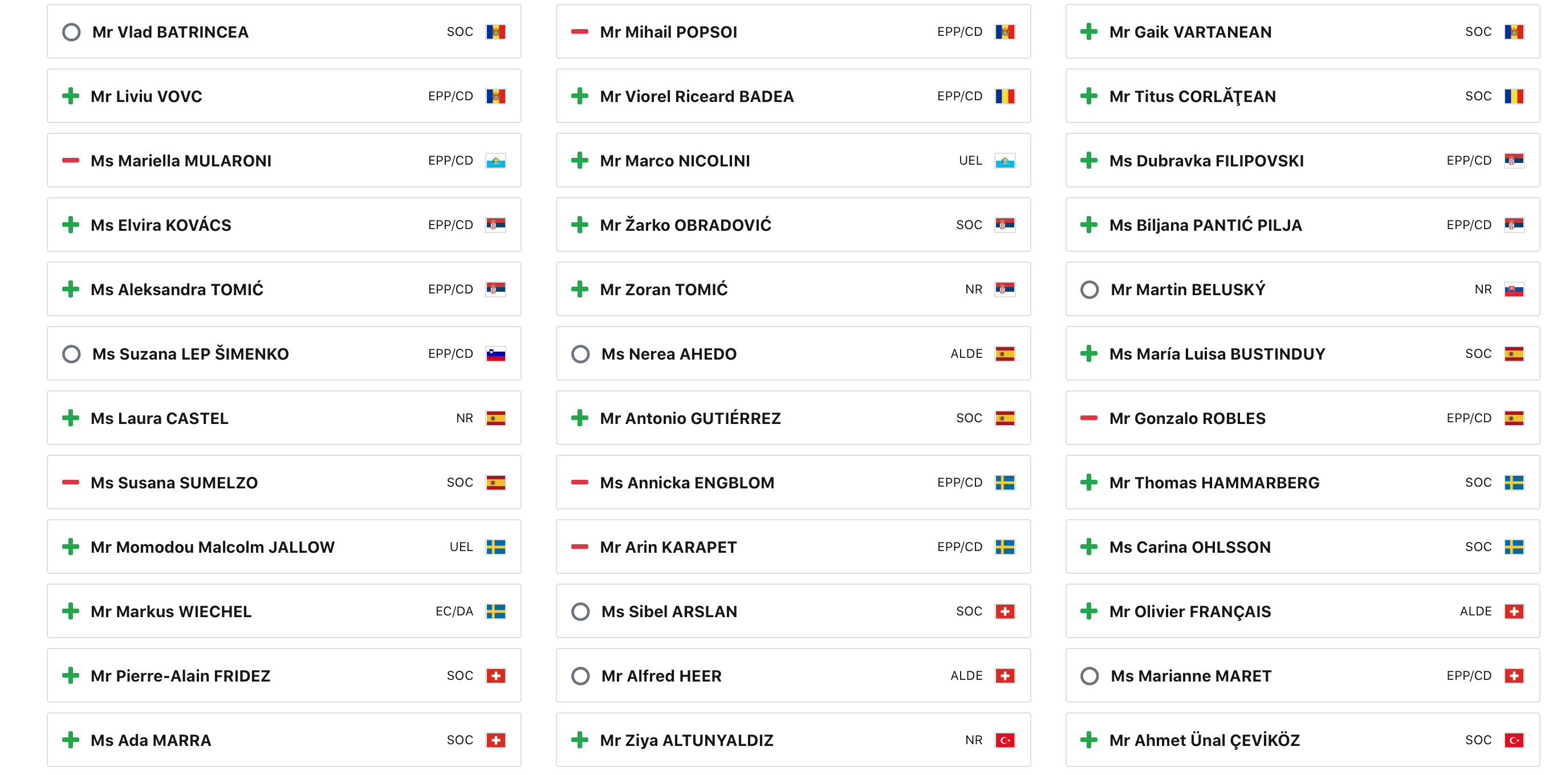The width and height of the screenshot is (1561, 775).
Task: Click the green plus icon beside Mr Liviu VOVC
Action: pyautogui.click(x=70, y=96)
